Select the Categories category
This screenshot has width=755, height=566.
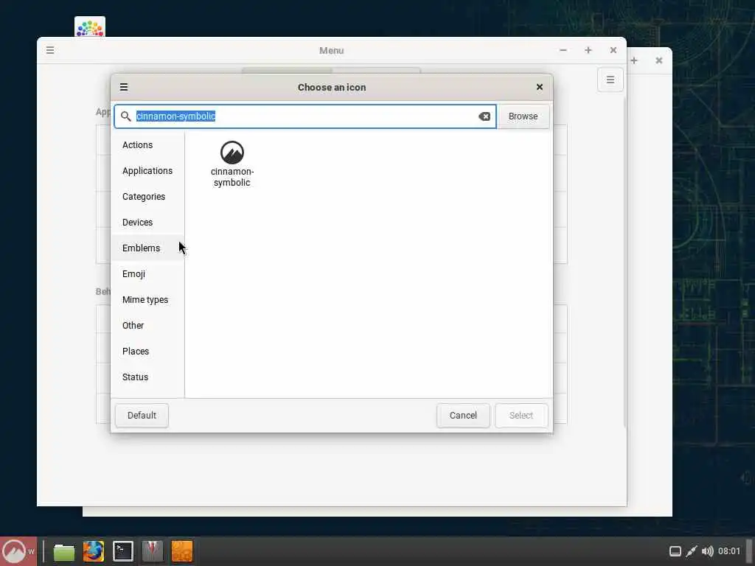pyautogui.click(x=147, y=196)
